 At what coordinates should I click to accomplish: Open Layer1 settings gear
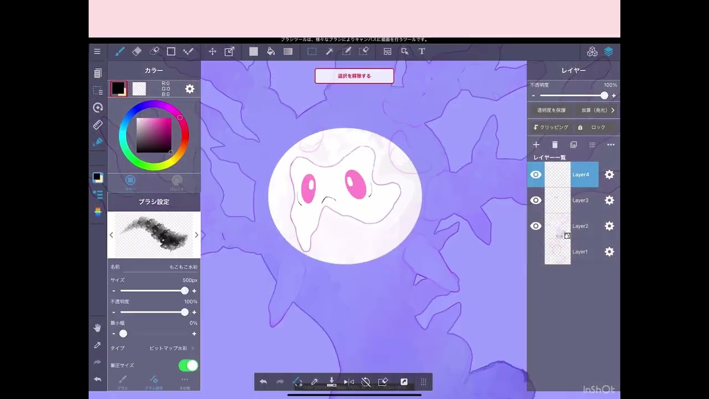tap(609, 252)
